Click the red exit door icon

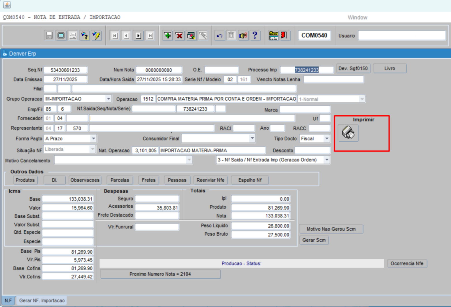(x=284, y=35)
